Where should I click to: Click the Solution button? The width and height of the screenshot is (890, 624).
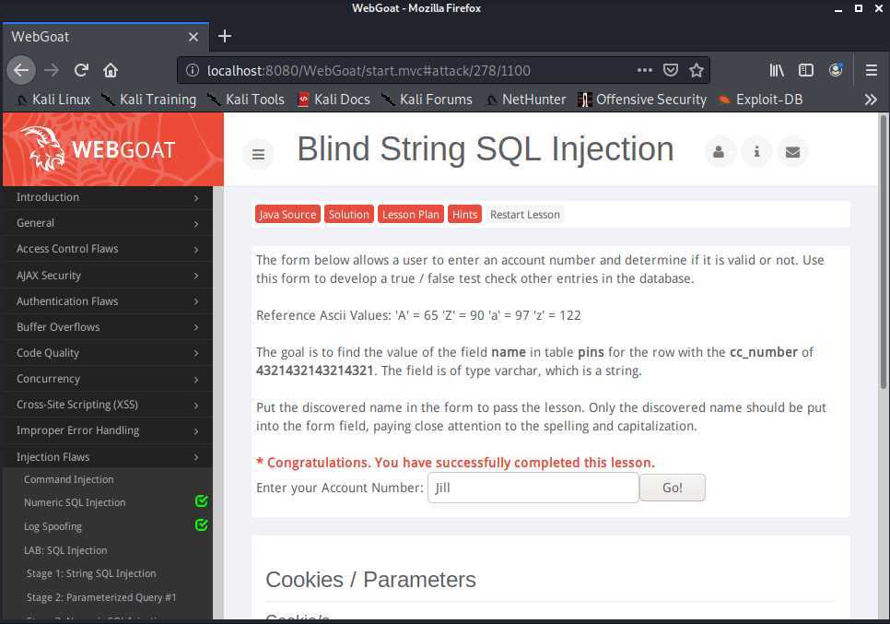348,214
